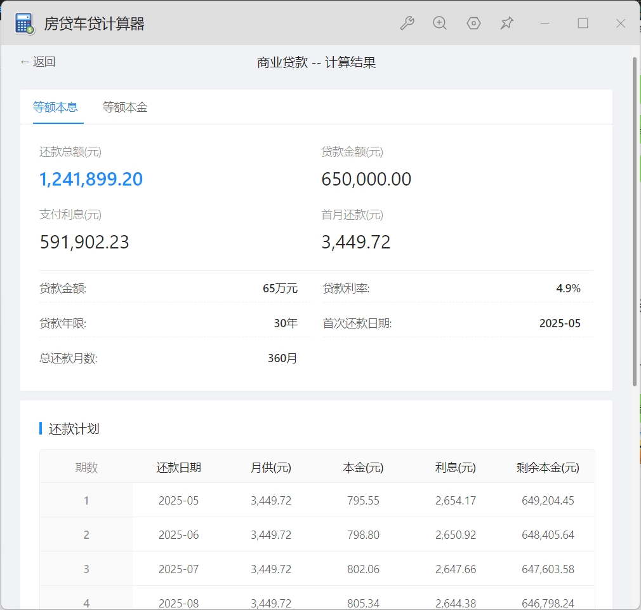Click the page title 商业贷款 -- 计算结果
This screenshot has width=641, height=610.
pyautogui.click(x=316, y=62)
